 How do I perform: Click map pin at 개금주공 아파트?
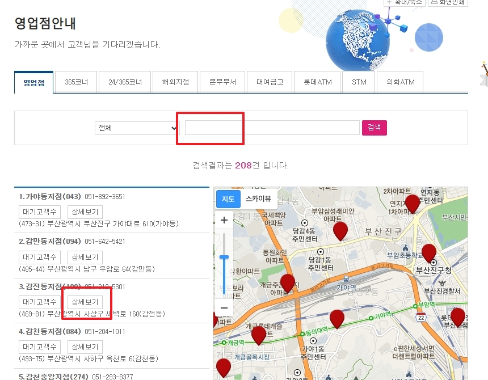[288, 283]
